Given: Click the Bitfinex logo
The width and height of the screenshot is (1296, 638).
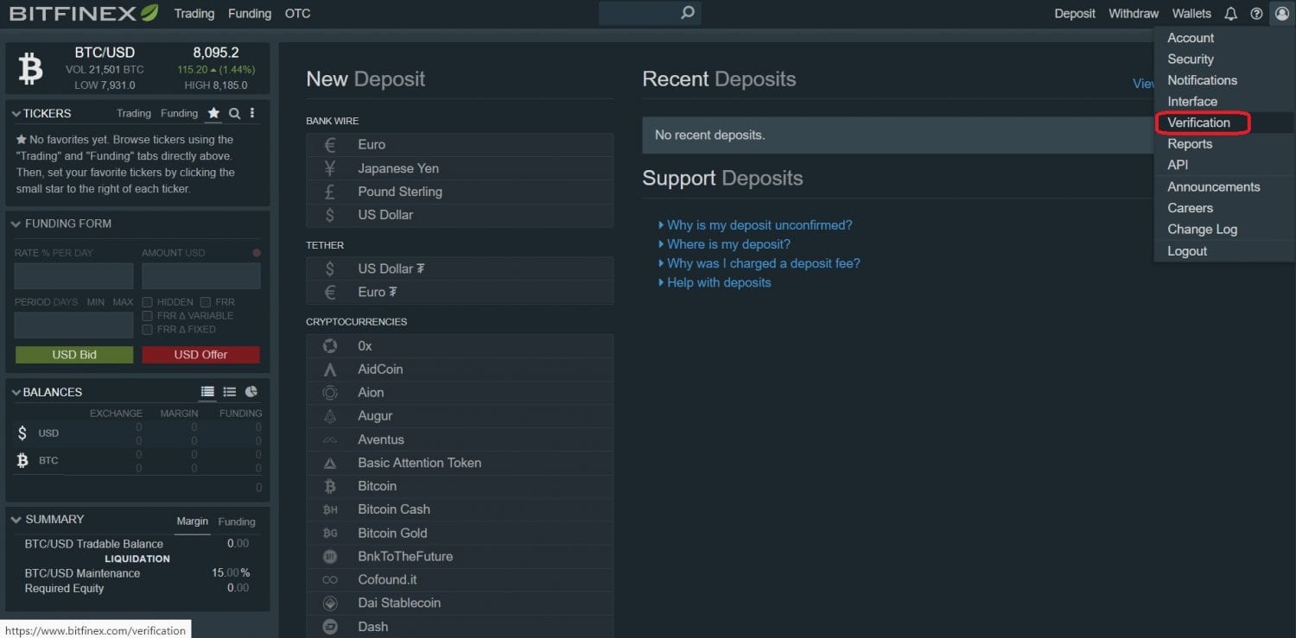Looking at the screenshot, I should [x=84, y=13].
